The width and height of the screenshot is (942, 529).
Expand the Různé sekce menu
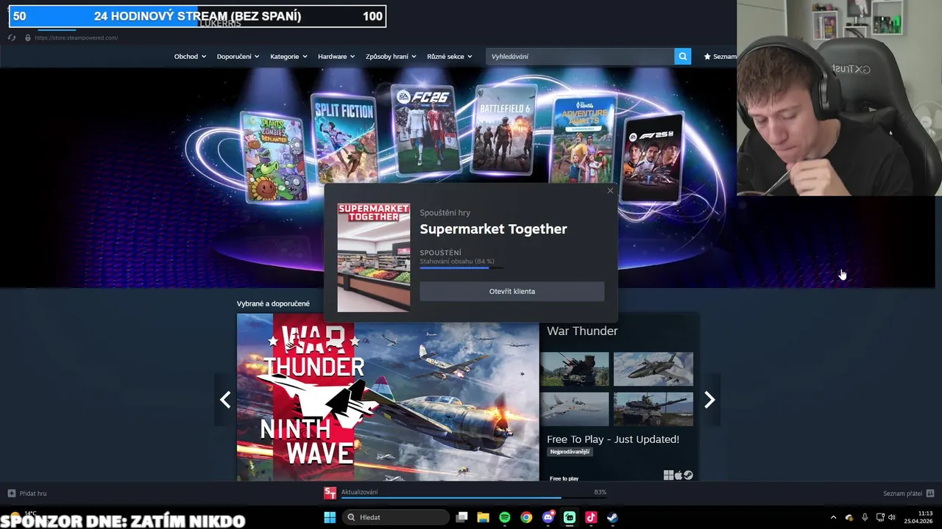[x=450, y=57]
